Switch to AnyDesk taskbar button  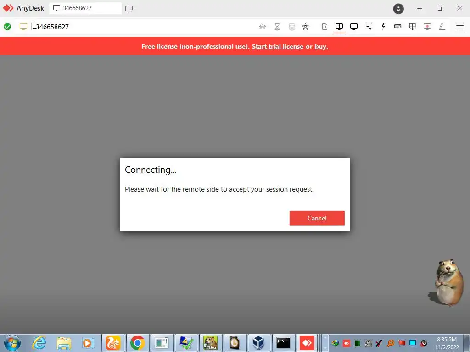(x=307, y=343)
